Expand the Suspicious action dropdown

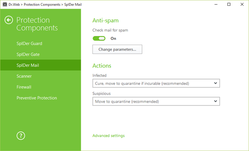(156, 101)
